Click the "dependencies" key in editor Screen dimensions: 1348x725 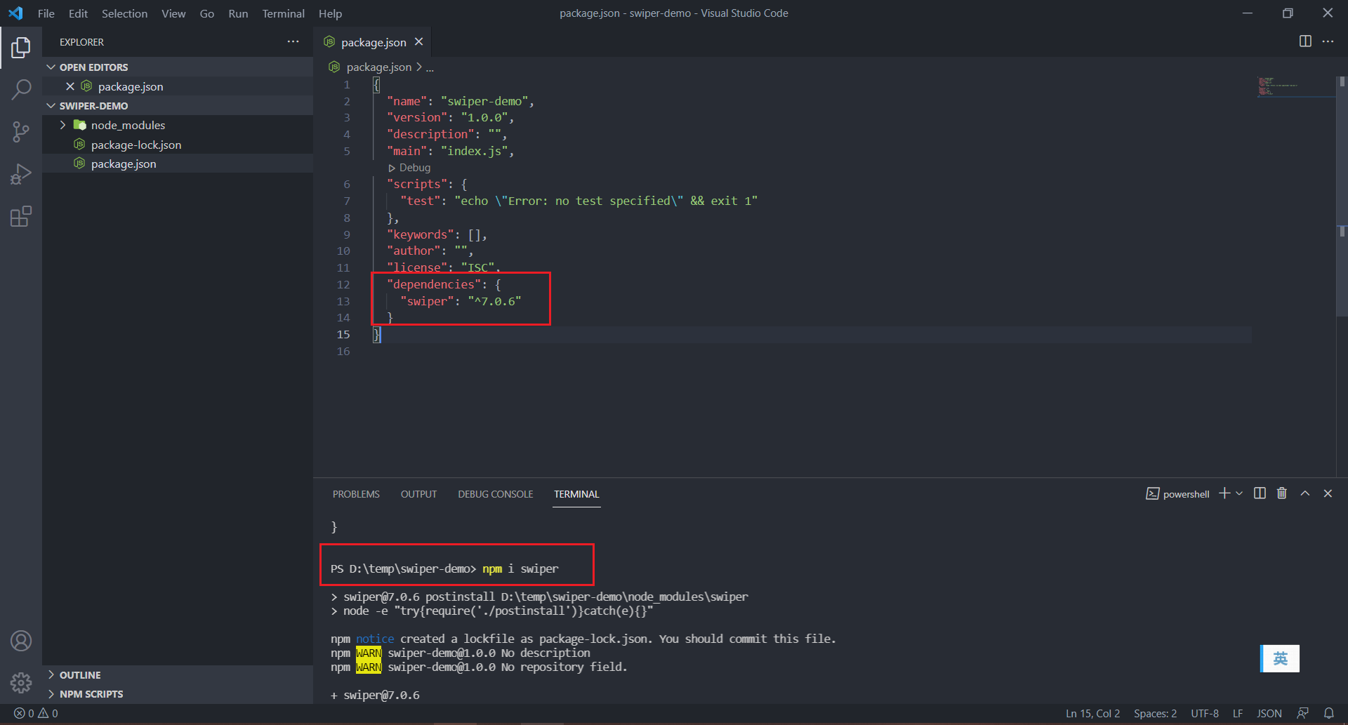(x=433, y=284)
